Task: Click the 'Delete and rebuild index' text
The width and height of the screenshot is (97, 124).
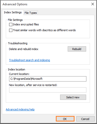Action: (23, 49)
